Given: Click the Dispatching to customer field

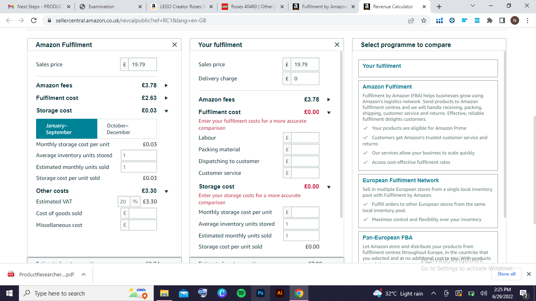Looking at the screenshot, I should click(x=305, y=161).
